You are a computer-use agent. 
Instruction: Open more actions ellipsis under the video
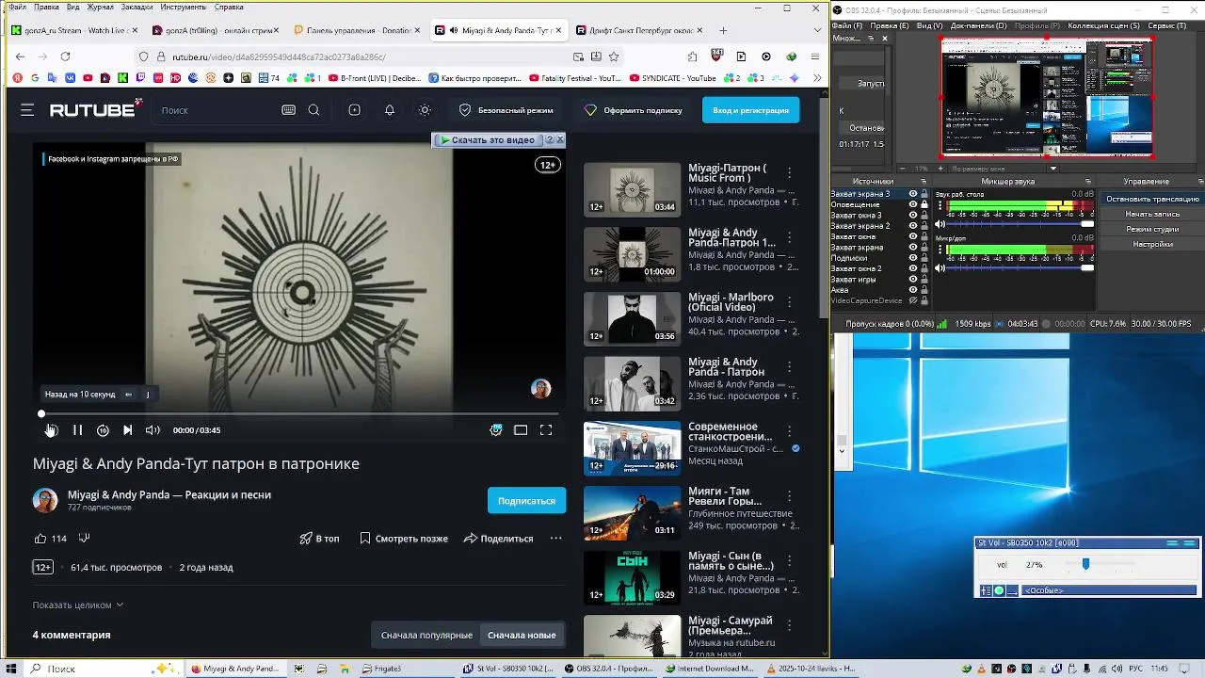pos(555,539)
